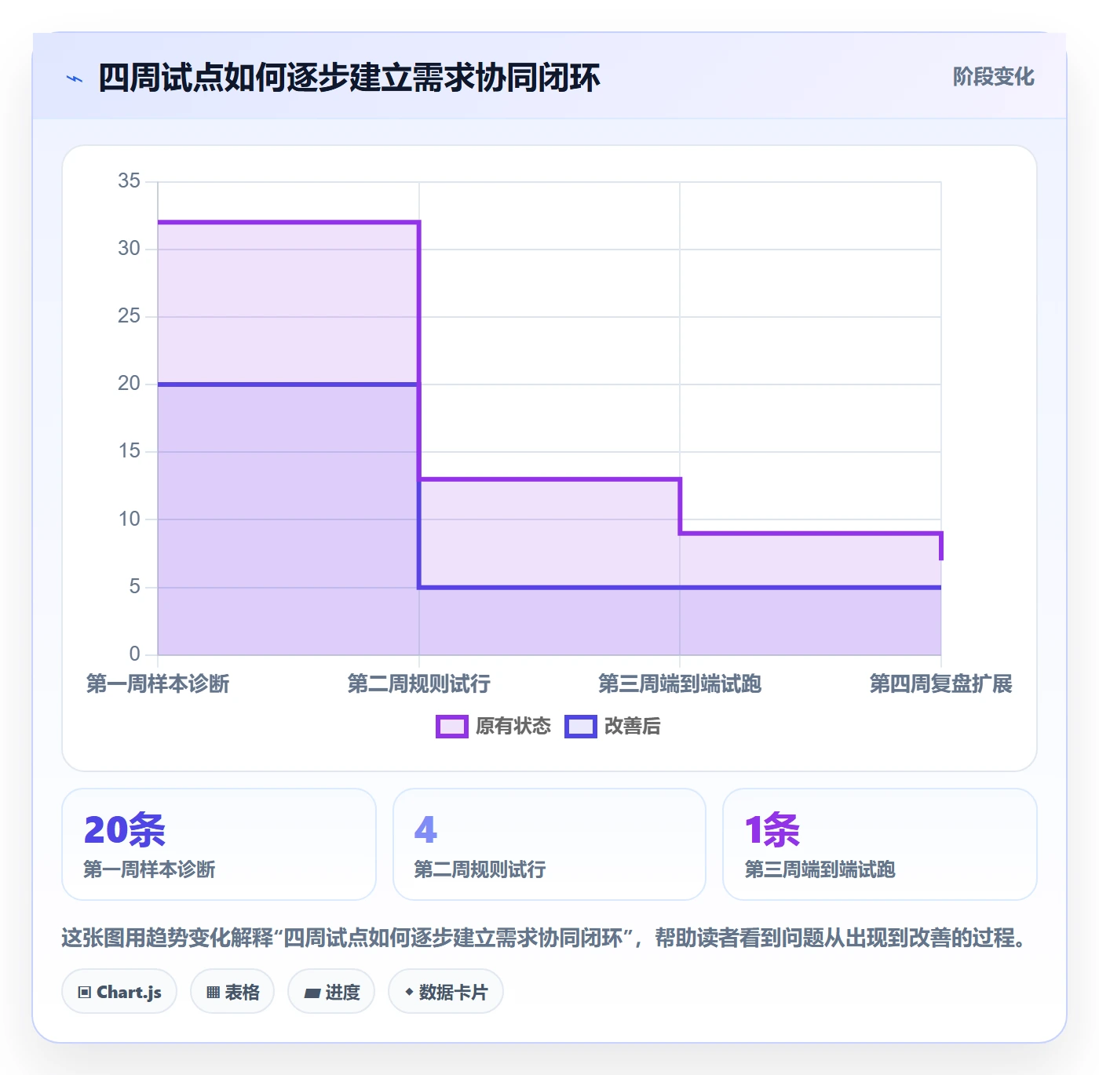Click the chart title 四周试点如何逐步建立需求协同闭环

pos(349,78)
